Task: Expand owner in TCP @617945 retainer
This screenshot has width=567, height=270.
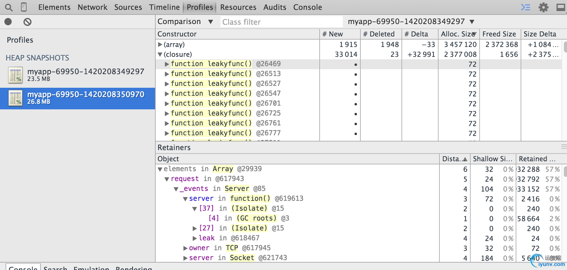Action: pos(185,248)
